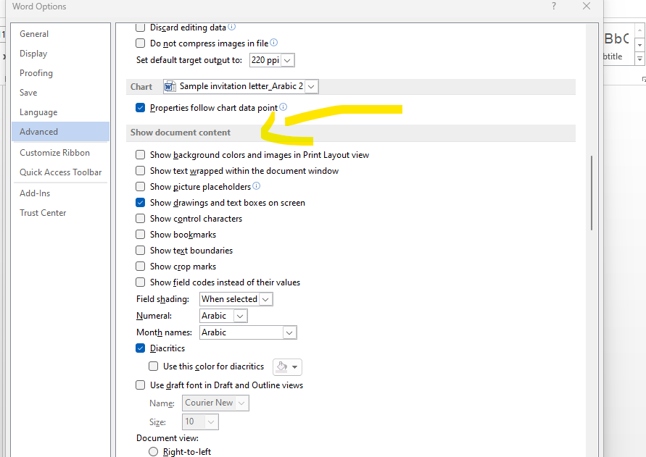Toggle Discard editing data checkbox
The width and height of the screenshot is (646, 457).
[x=141, y=28]
